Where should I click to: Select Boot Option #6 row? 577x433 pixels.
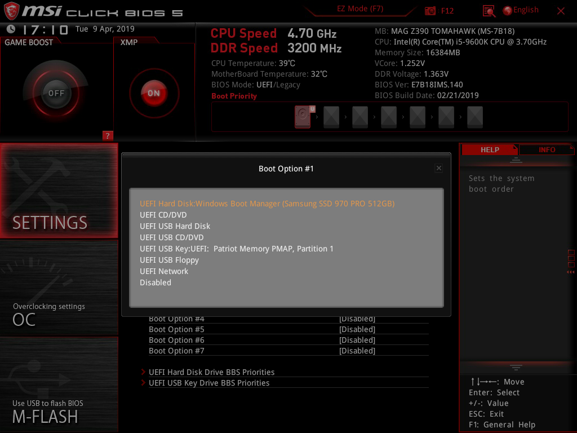pos(288,340)
